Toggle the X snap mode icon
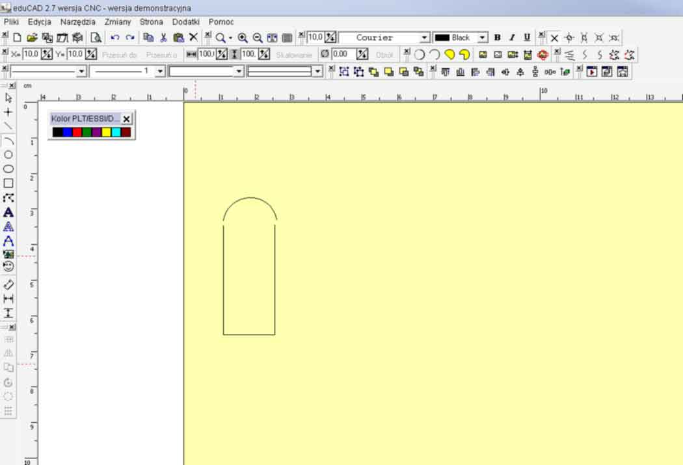Viewport: 683px width, 465px height. pos(554,38)
